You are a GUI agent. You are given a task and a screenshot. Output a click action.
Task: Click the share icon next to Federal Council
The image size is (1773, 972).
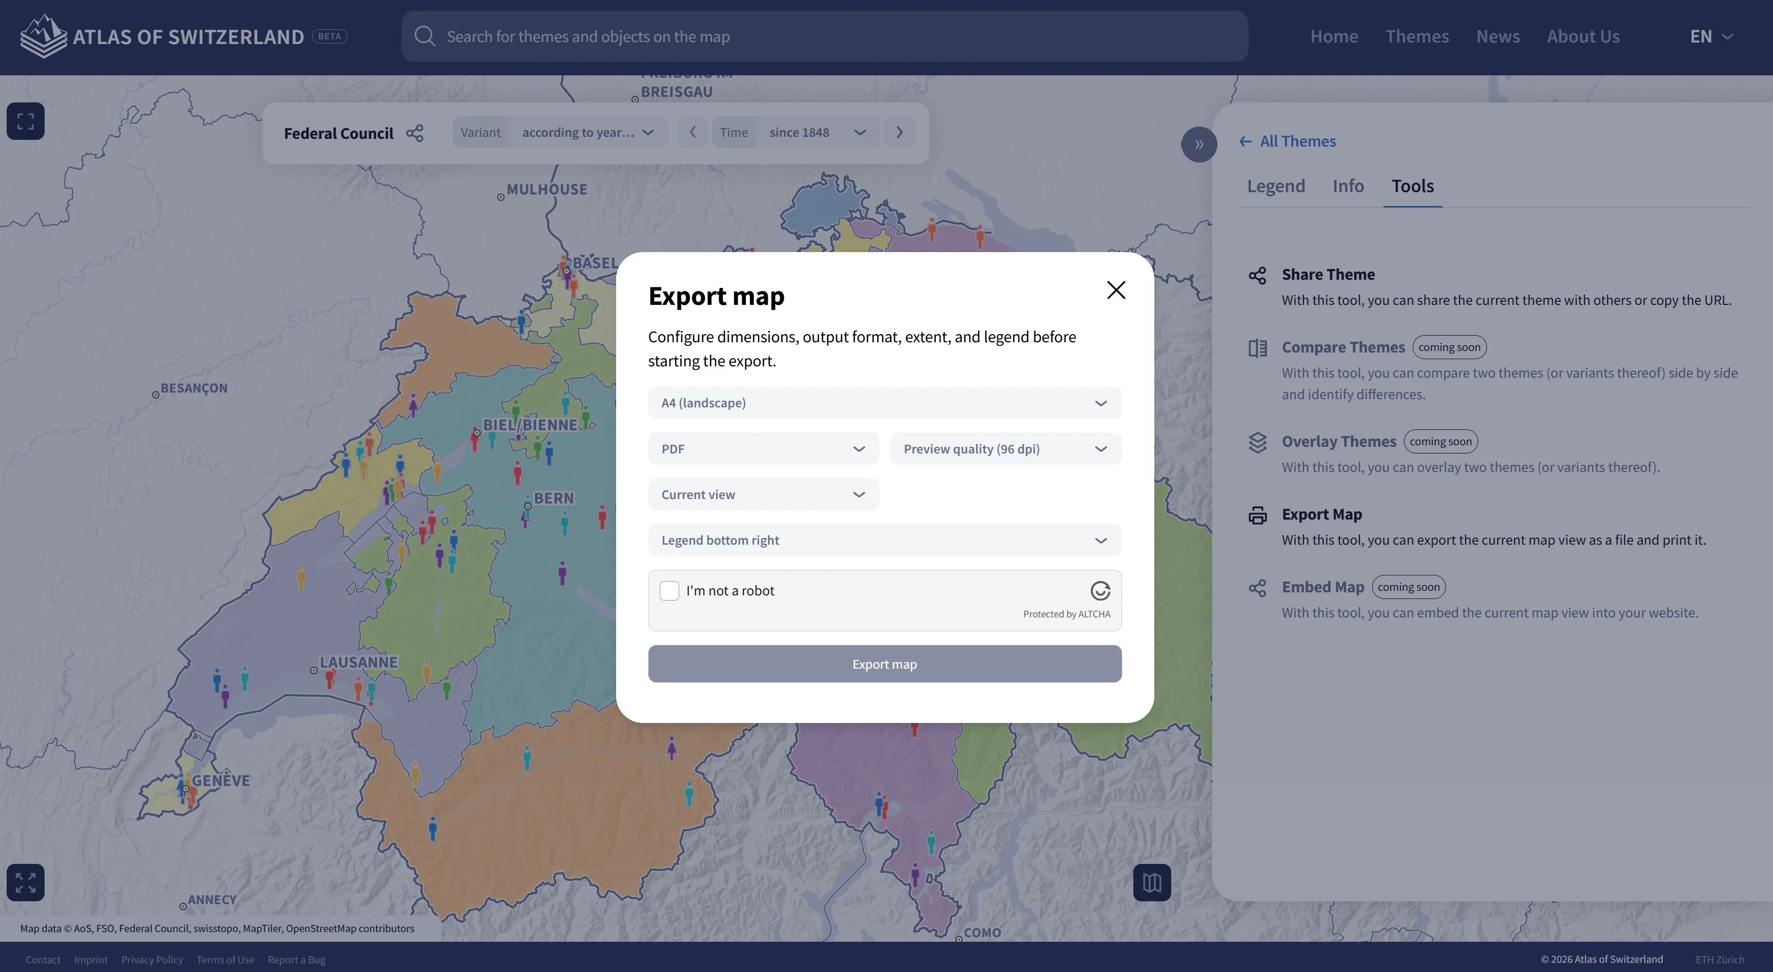click(414, 133)
